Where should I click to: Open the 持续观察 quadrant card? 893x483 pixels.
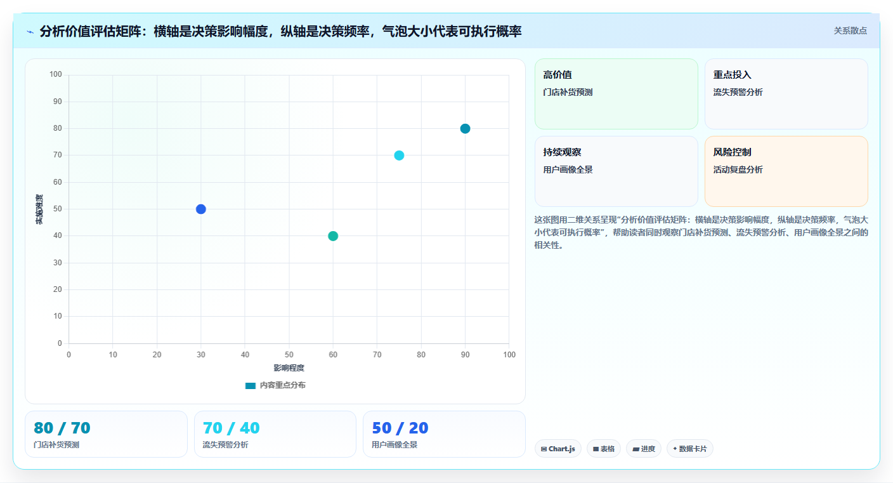(616, 171)
